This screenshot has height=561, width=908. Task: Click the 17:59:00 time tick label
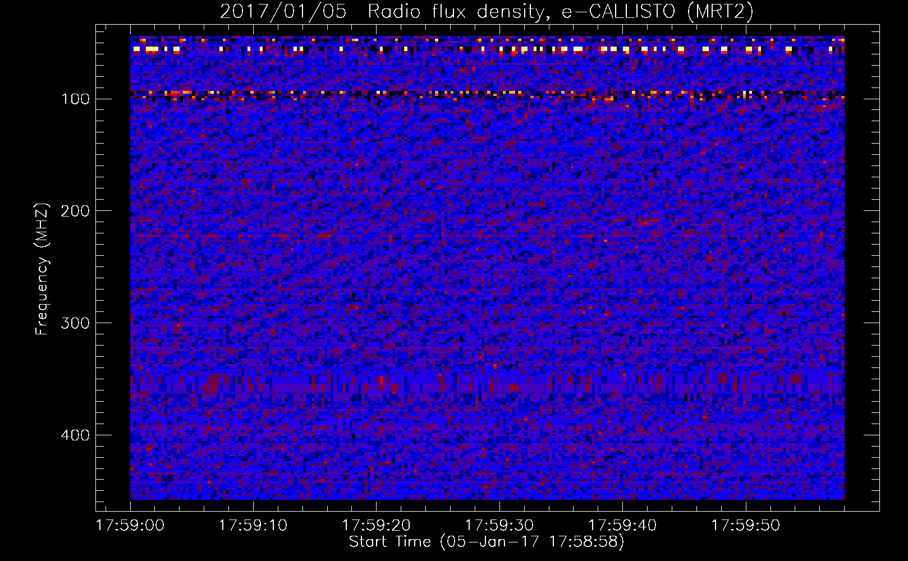coord(130,526)
